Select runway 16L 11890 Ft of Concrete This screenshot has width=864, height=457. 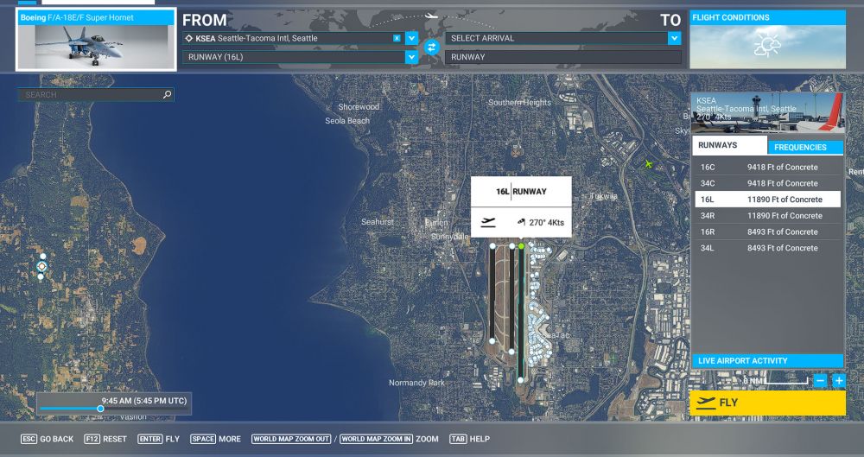coord(767,199)
